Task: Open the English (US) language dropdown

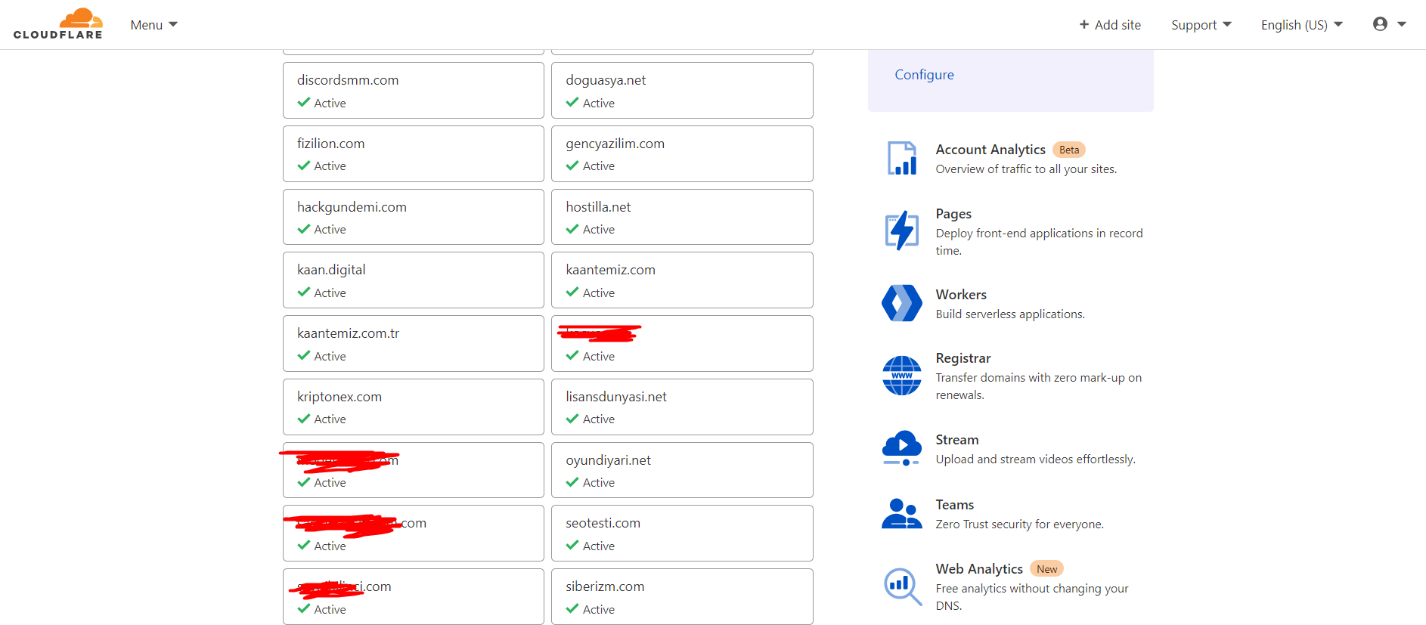Action: click(x=1302, y=25)
